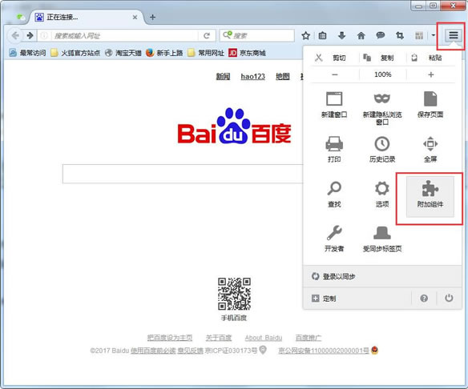
Task: Open the Downloads arrow in toolbar
Action: [x=341, y=36]
